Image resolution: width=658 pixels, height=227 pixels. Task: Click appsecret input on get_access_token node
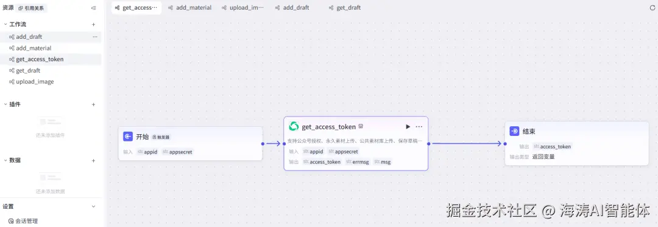[344, 151]
